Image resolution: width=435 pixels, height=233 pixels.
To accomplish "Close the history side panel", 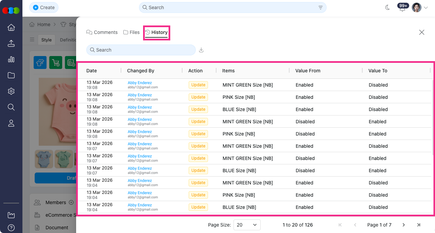I will coord(422,32).
